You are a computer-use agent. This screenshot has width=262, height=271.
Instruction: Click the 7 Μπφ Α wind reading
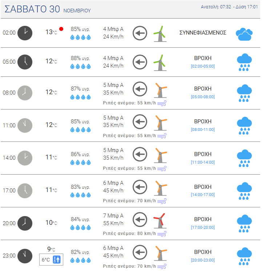tap(113, 215)
